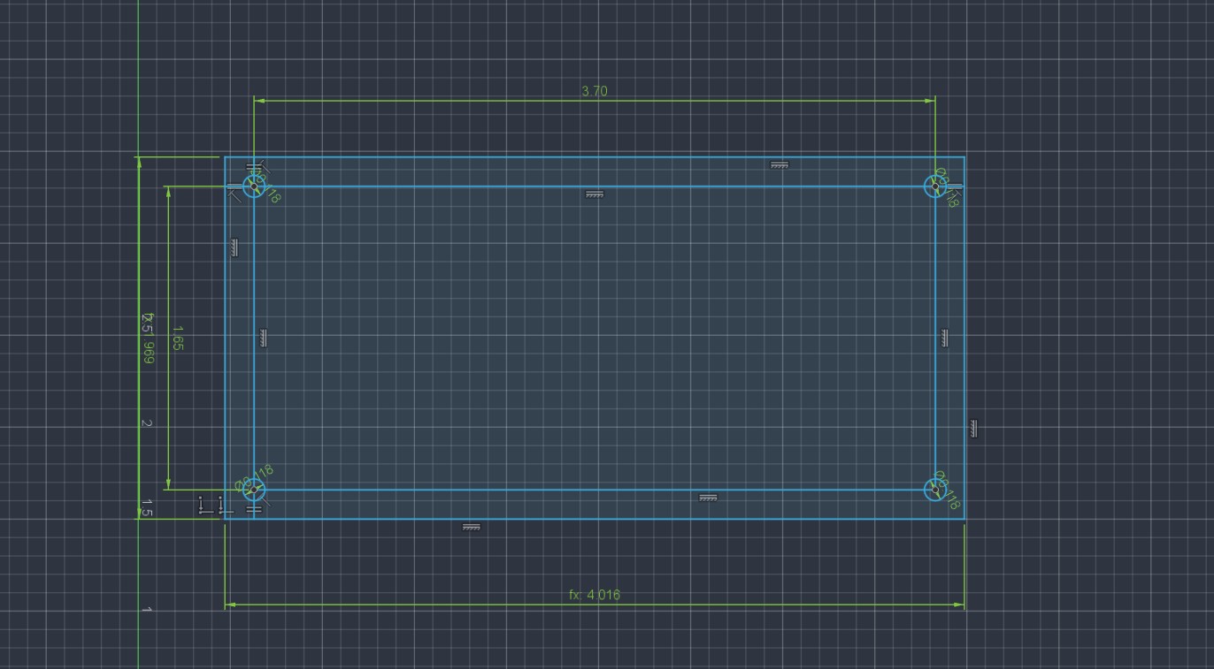Click the vertical constraint icon on outer left edge
This screenshot has height=669, width=1214.
point(234,247)
